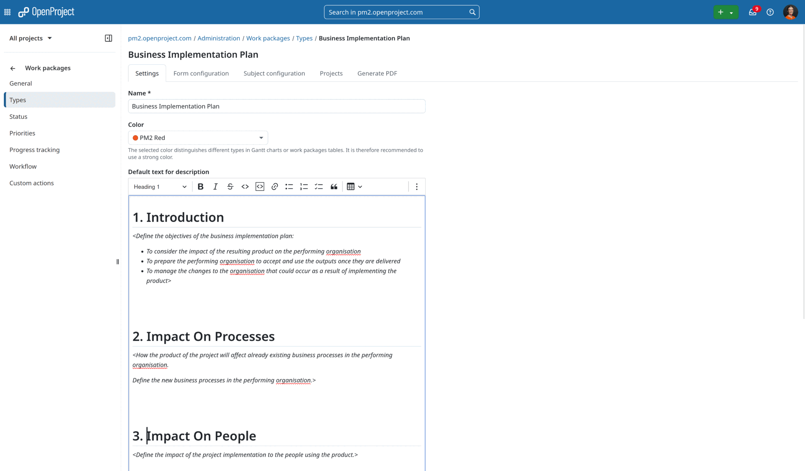Open the Workflow settings in sidebar
The width and height of the screenshot is (805, 471).
click(x=23, y=166)
